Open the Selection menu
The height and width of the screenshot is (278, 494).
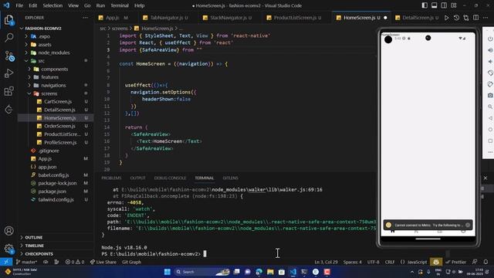click(52, 5)
